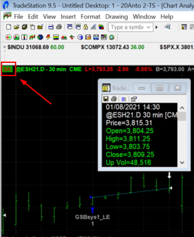This screenshot has width=194, height=237.
Task: Click the High=3,811.25 row
Action: click(x=128, y=139)
